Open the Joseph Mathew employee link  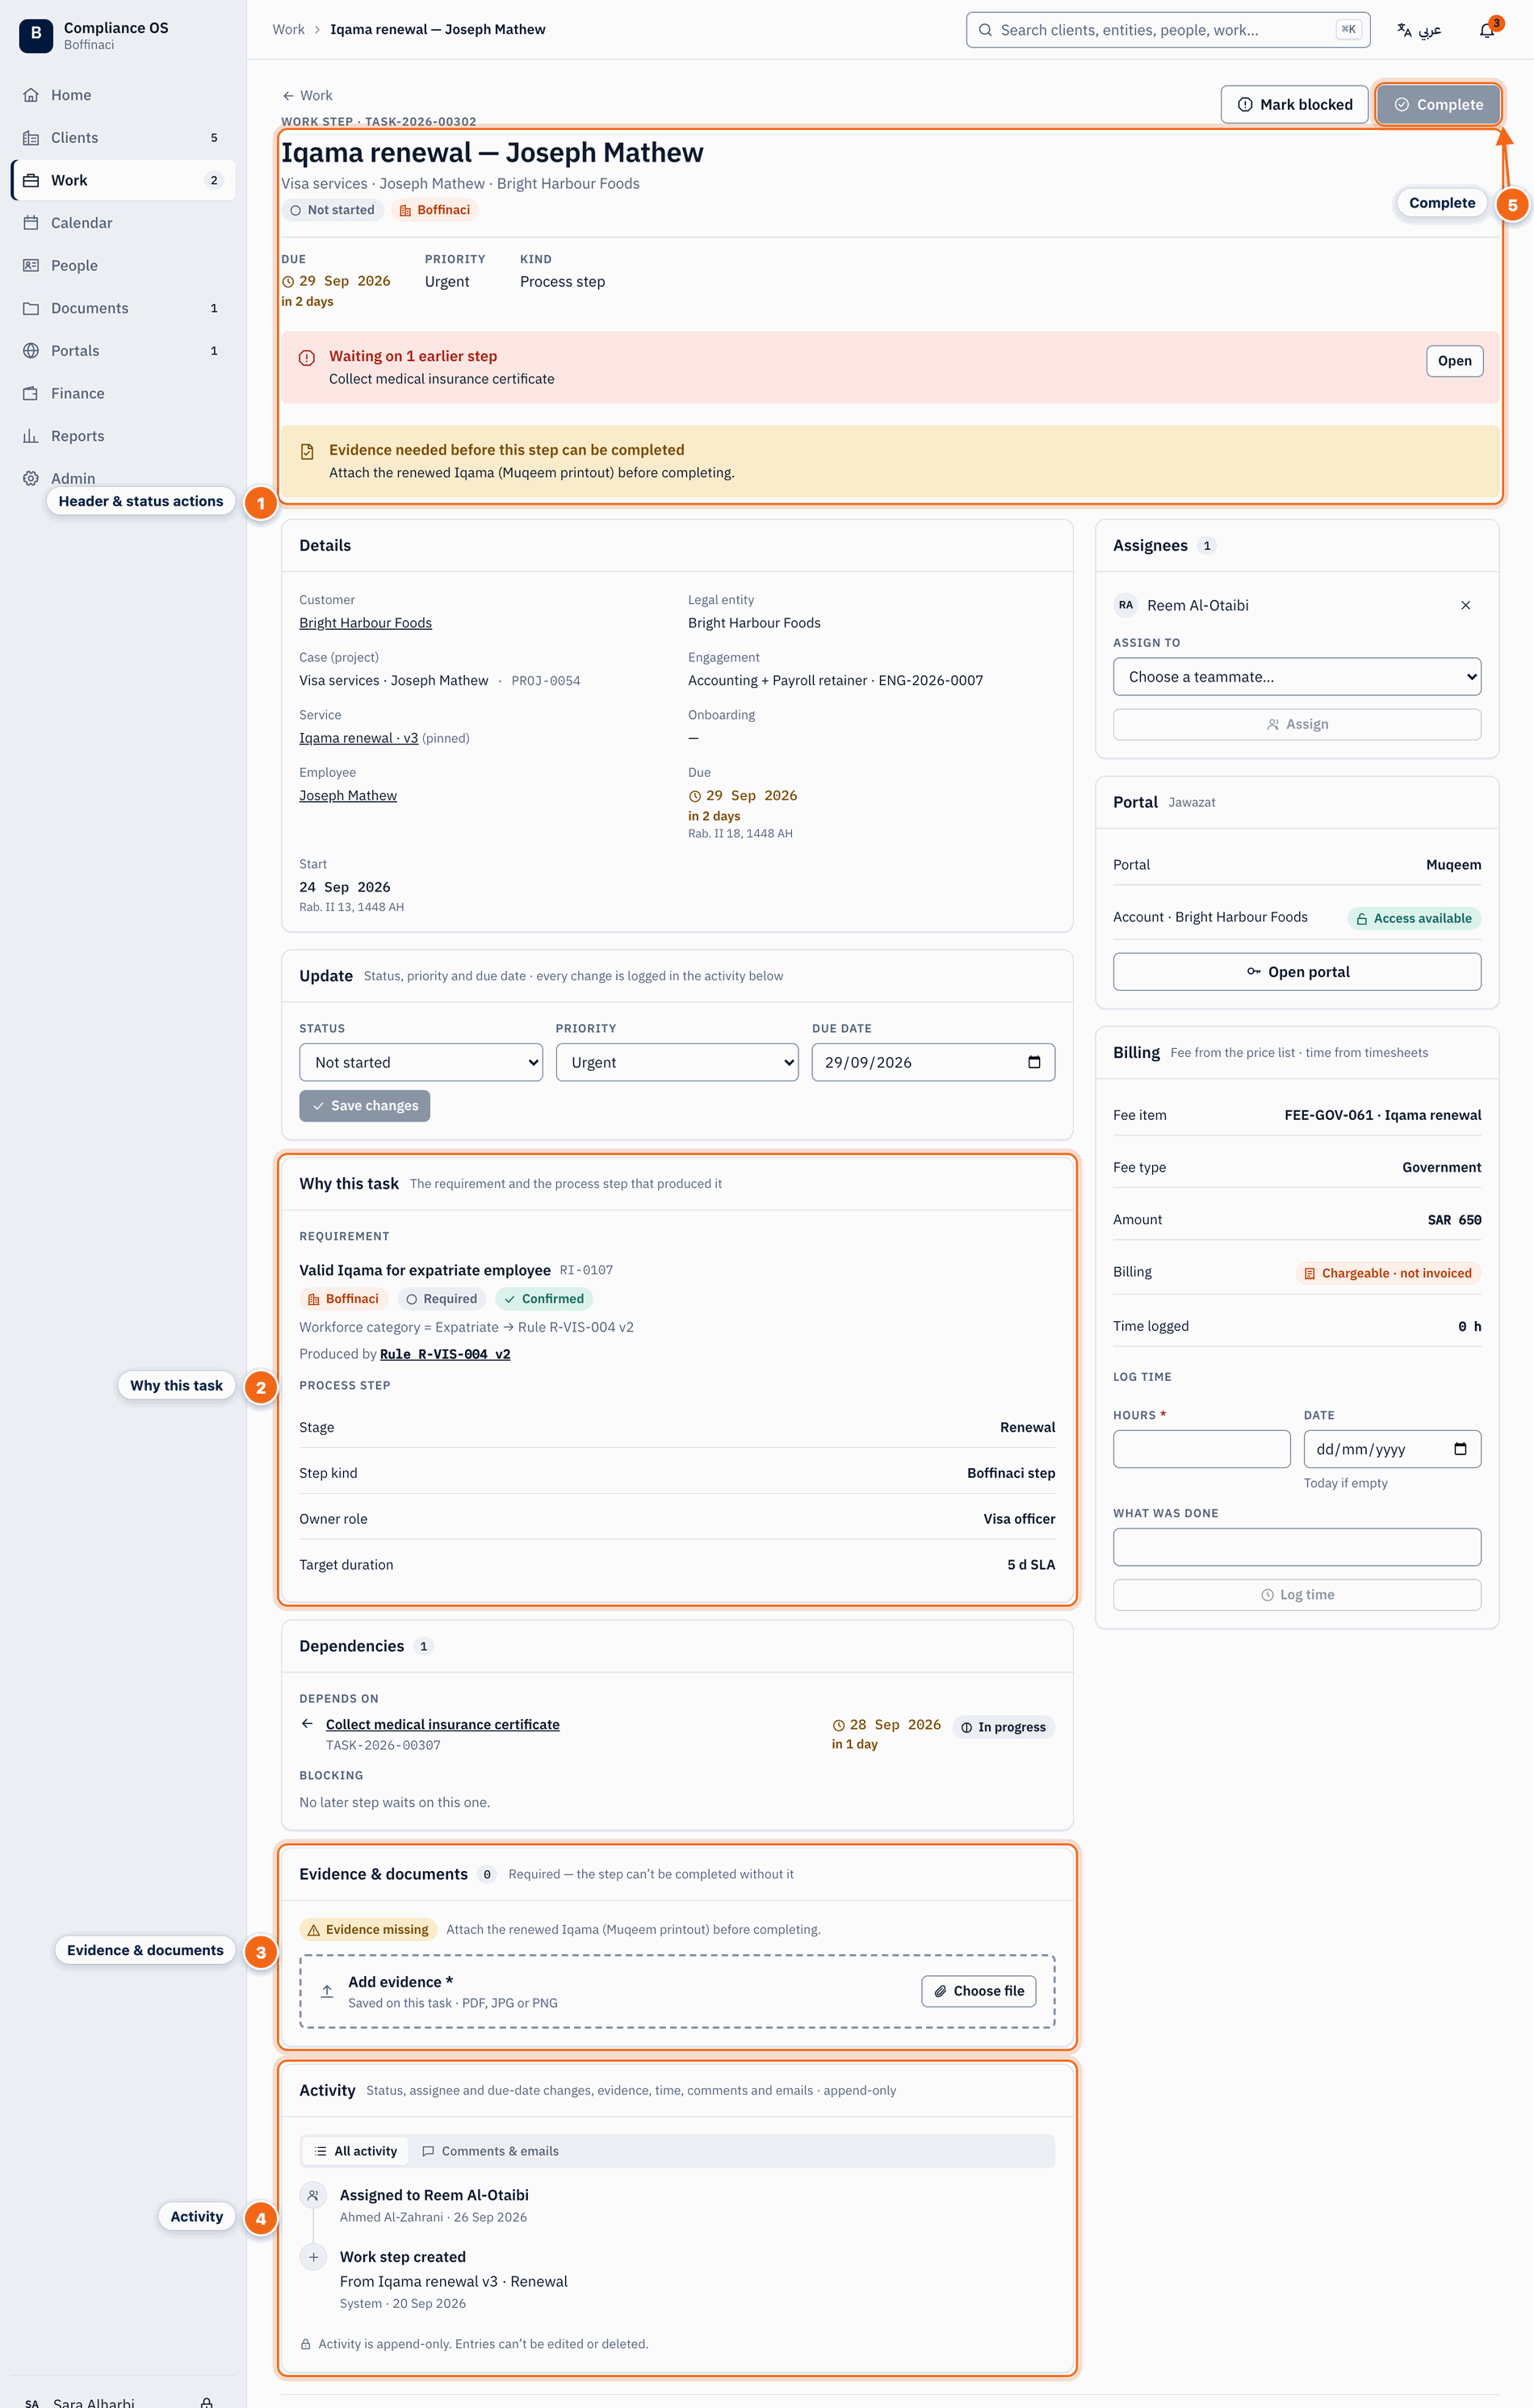[347, 796]
